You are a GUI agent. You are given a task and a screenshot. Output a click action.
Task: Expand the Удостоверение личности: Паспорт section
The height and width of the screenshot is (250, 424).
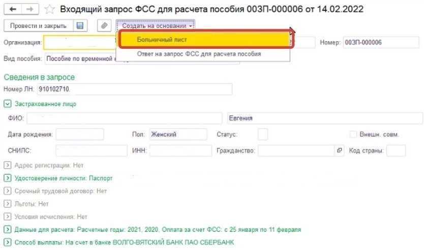tap(7, 178)
